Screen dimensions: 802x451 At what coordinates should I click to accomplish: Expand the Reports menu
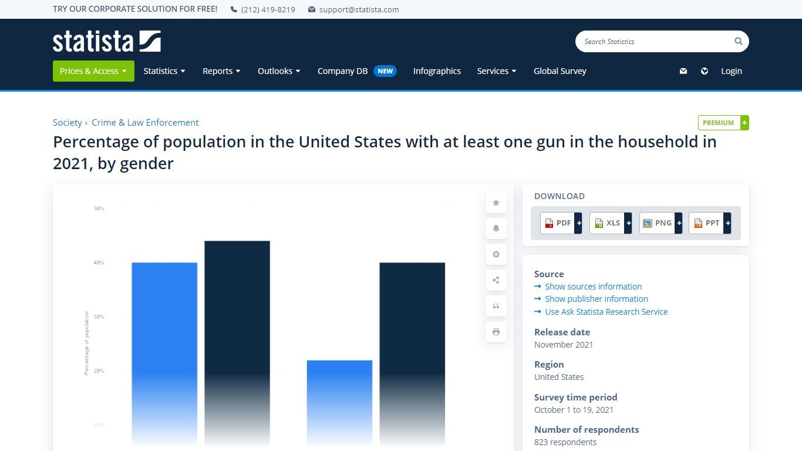point(221,71)
